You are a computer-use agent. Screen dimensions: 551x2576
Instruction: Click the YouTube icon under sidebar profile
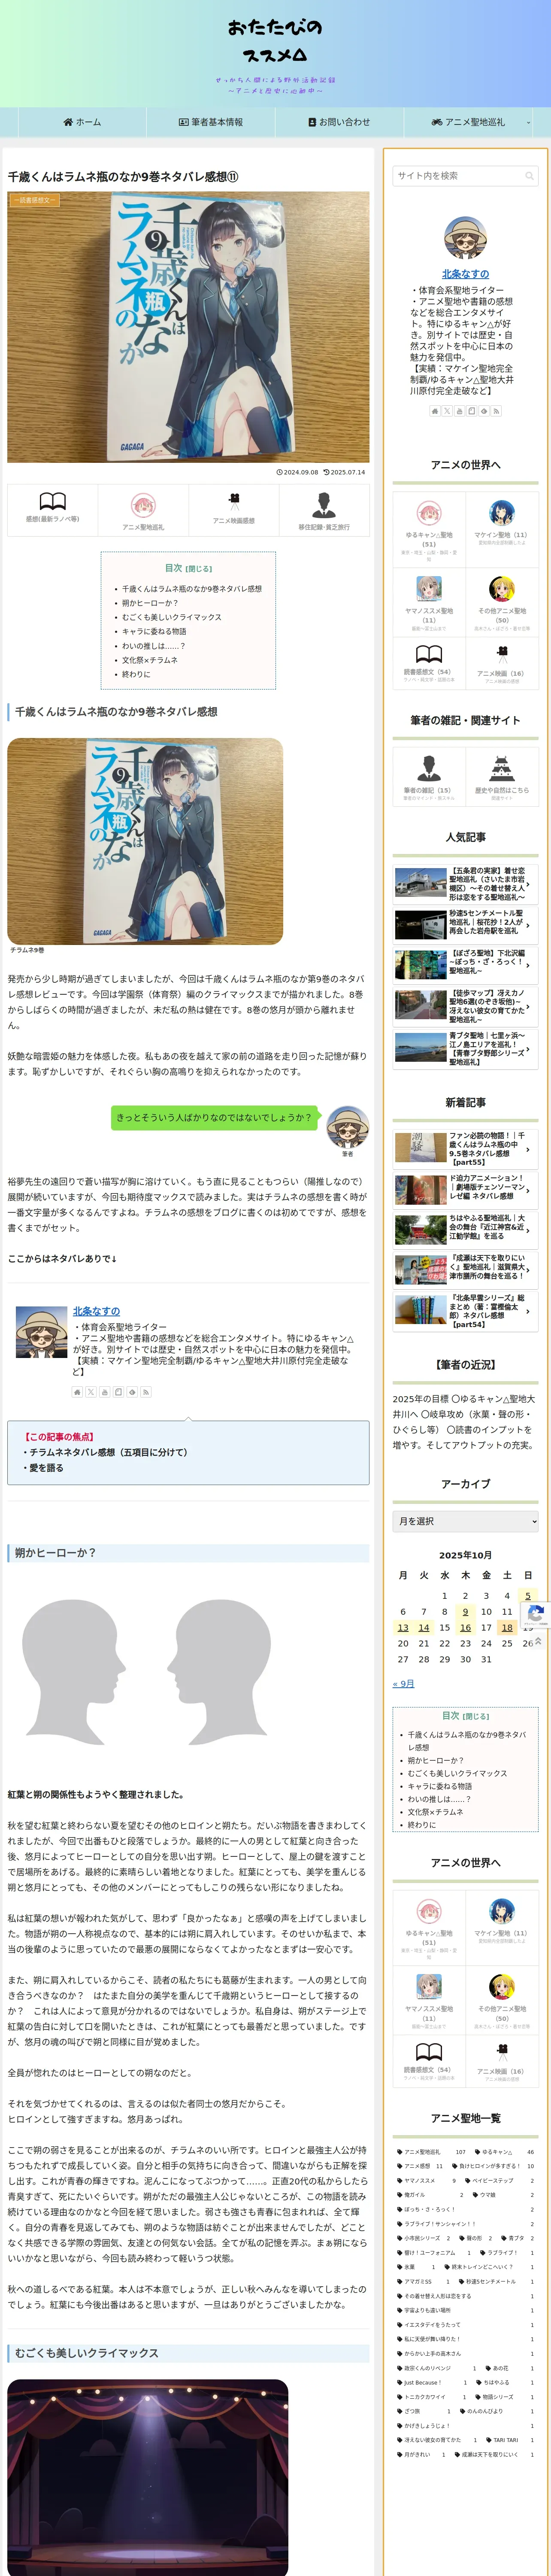pos(459,411)
